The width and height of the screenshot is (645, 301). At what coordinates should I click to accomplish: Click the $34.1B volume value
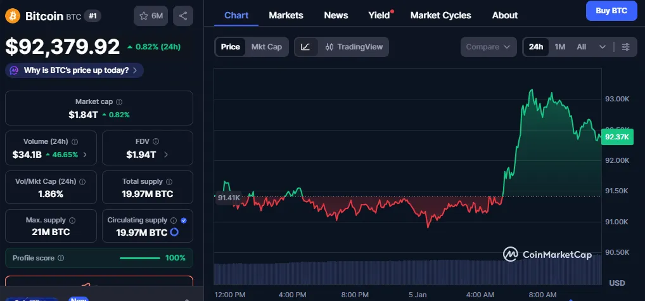pyautogui.click(x=27, y=155)
